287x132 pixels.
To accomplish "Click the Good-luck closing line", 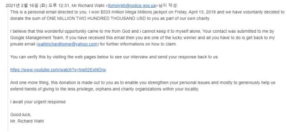I will (x=21, y=115).
